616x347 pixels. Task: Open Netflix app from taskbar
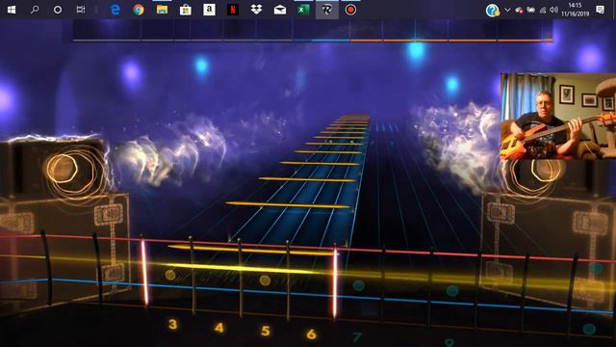[233, 10]
